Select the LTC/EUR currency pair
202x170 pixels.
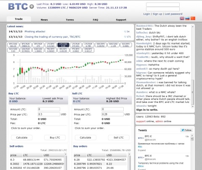click(x=88, y=45)
